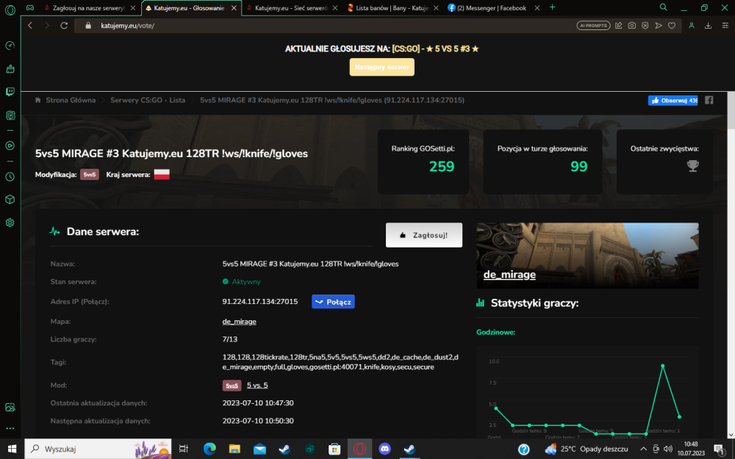Screen dimensions: 735x459
Task: Open Easy Setup sliders icon
Action: coord(725,25)
